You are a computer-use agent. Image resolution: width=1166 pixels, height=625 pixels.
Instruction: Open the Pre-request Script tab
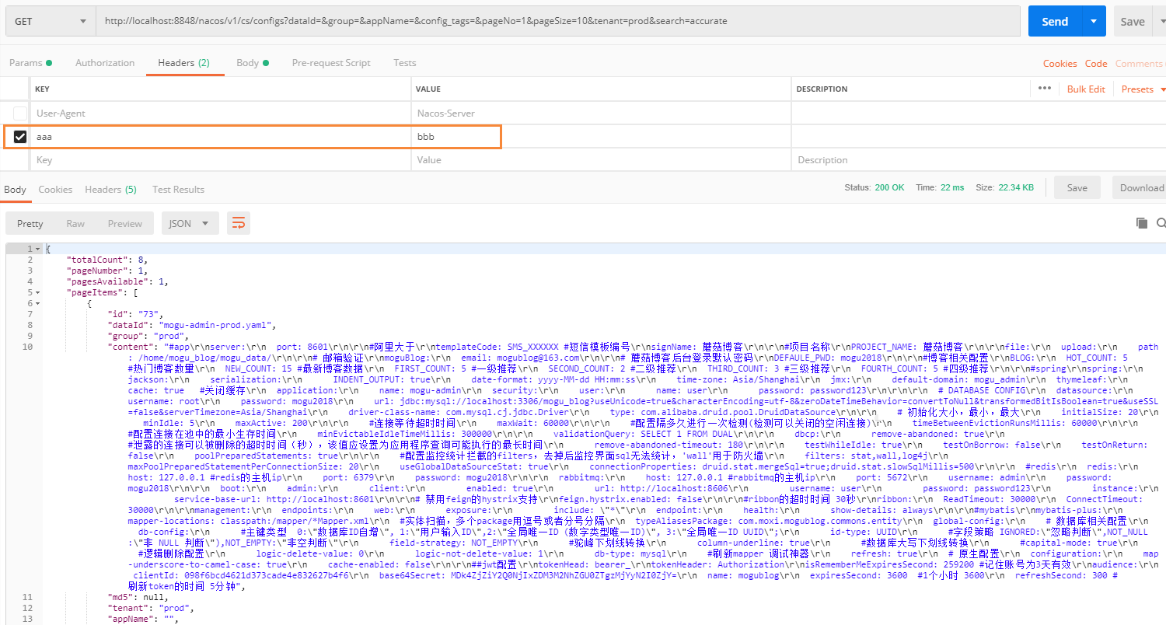(x=331, y=63)
